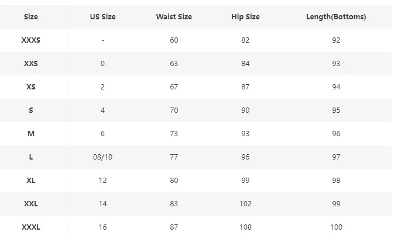Screen dimensions: 398x239
Task: Select the XXS size row label
Action: point(31,64)
